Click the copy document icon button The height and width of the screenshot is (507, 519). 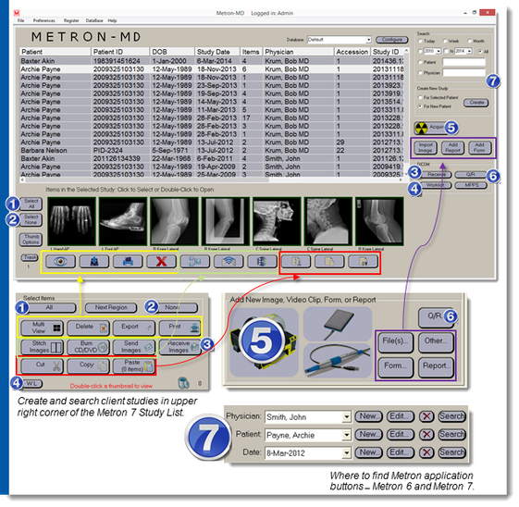pyautogui.click(x=329, y=262)
